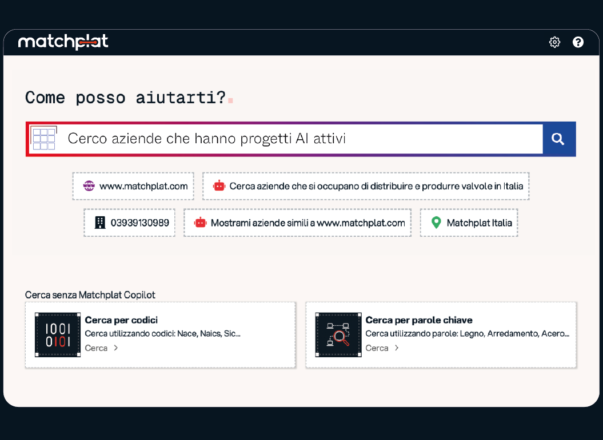603x440 pixels.
Task: Click the building icon next to 03939130989
Action: (x=100, y=223)
